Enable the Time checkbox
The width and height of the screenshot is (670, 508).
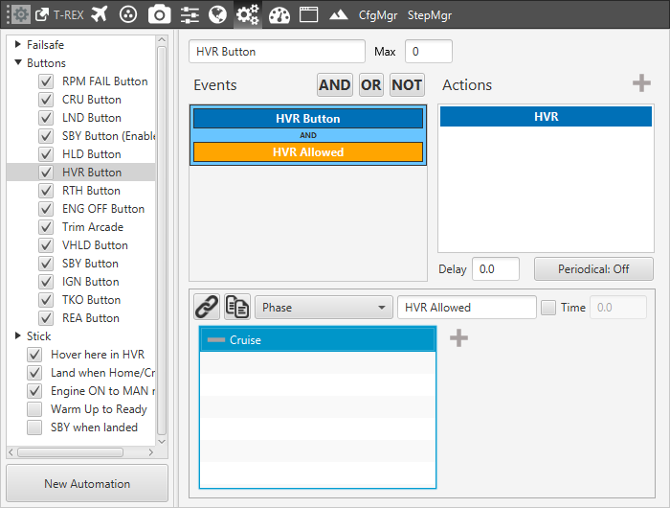[x=548, y=308]
